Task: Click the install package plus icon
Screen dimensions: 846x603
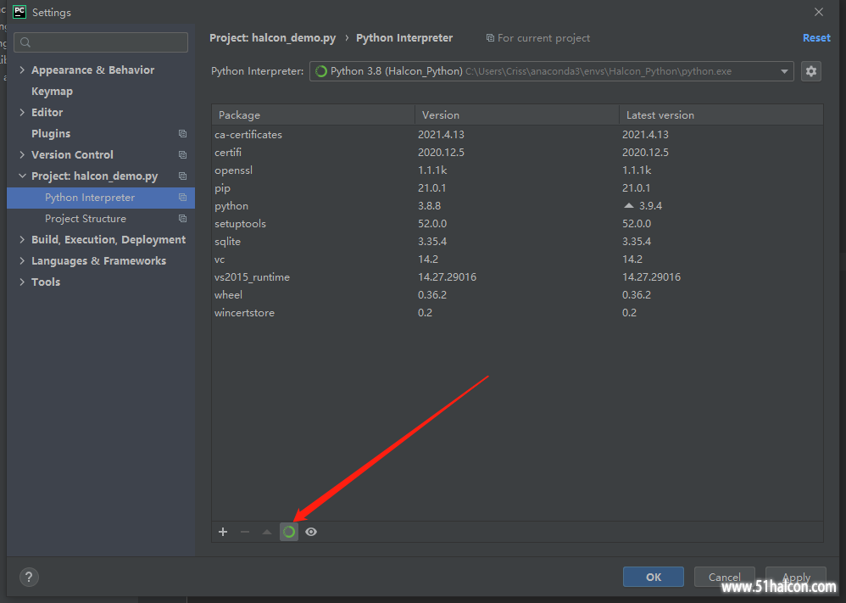Action: [x=223, y=532]
